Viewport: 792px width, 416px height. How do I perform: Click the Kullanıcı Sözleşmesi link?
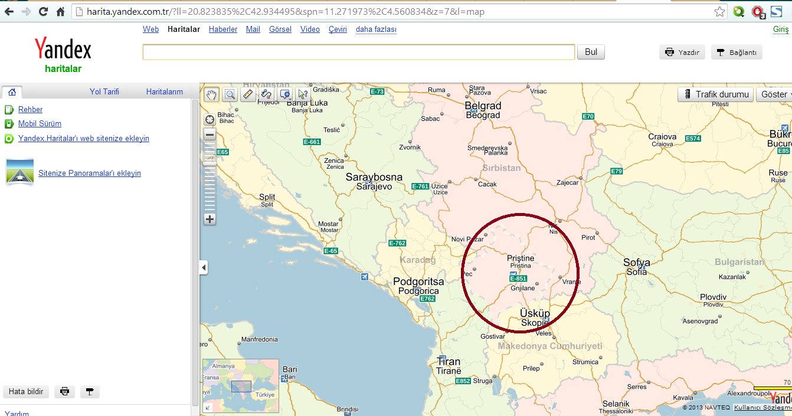click(762, 407)
